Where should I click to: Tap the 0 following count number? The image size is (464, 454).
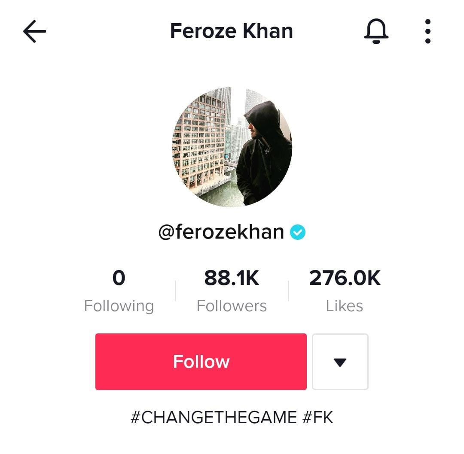[x=119, y=278]
